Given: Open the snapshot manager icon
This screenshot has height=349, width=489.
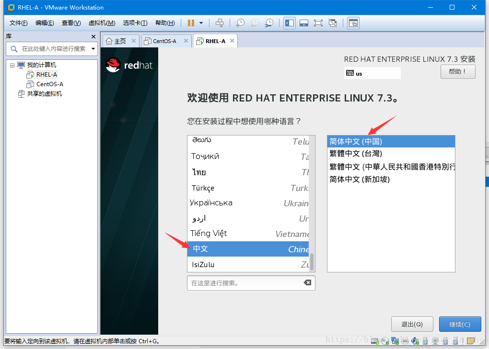Looking at the screenshot, I should pyautogui.click(x=269, y=23).
